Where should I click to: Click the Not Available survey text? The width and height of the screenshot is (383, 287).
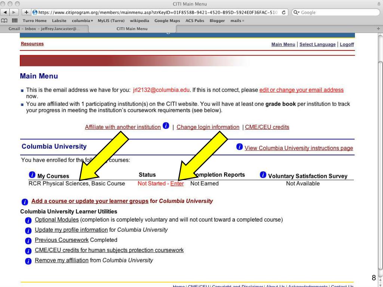point(303,183)
